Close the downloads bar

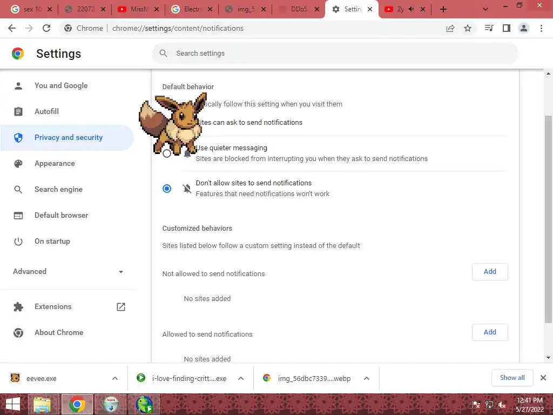pos(543,378)
